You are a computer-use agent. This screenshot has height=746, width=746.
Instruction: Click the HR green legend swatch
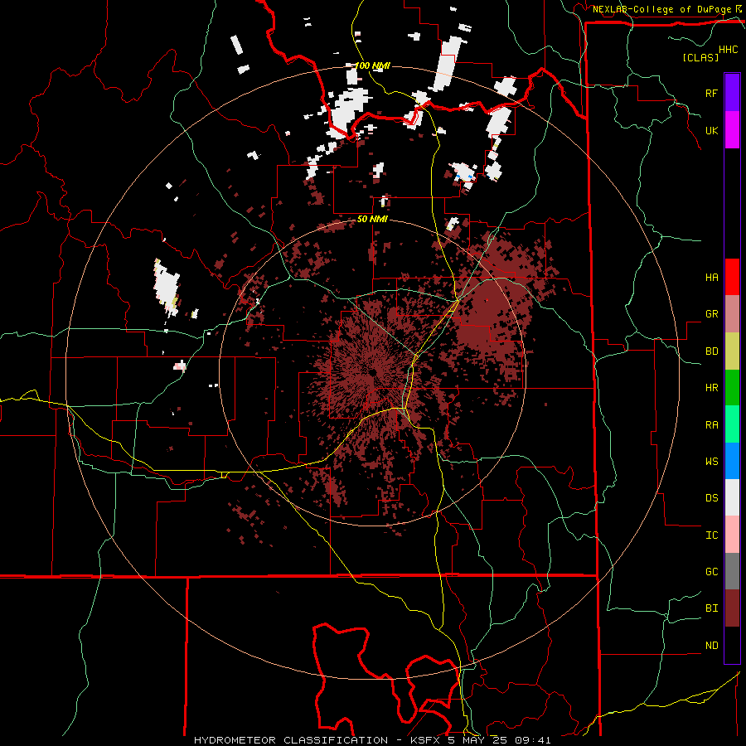732,388
